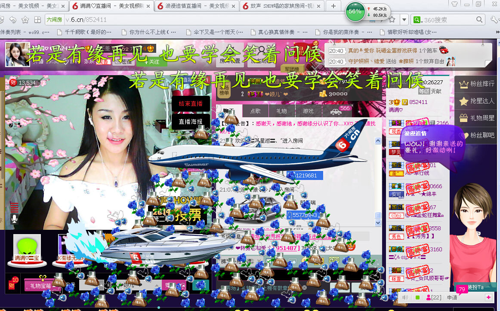Switch to the 浪漫追情直播间 browser tab
This screenshot has height=311, width=500.
coord(196,6)
